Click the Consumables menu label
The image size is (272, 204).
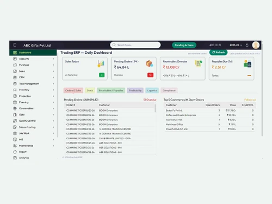(x=26, y=108)
